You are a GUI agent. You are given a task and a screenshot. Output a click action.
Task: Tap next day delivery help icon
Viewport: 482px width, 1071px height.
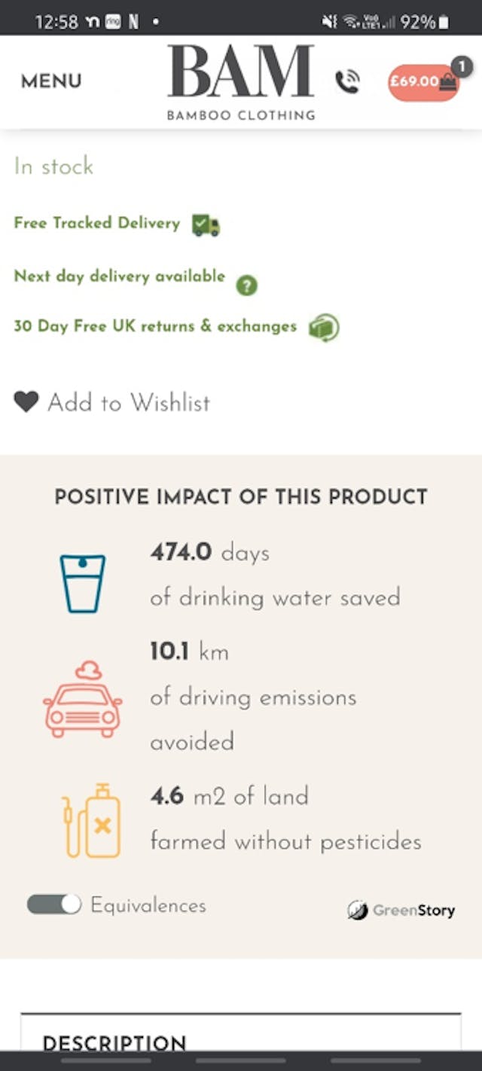(247, 285)
